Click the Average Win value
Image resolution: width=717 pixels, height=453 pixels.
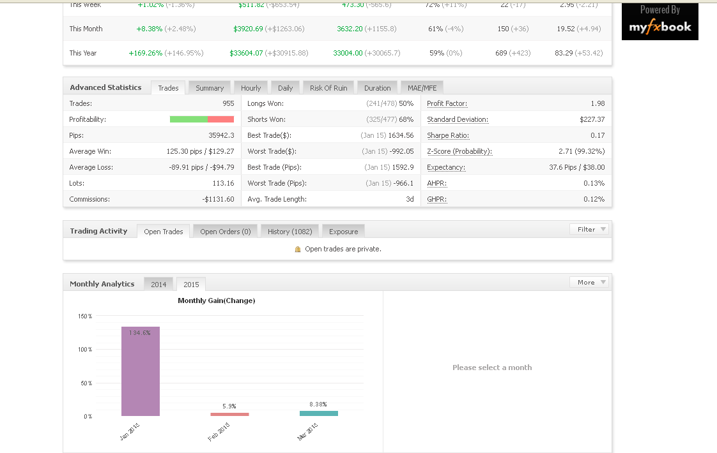(200, 152)
